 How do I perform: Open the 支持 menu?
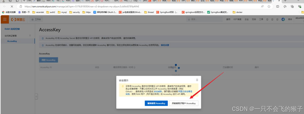tap(254, 19)
